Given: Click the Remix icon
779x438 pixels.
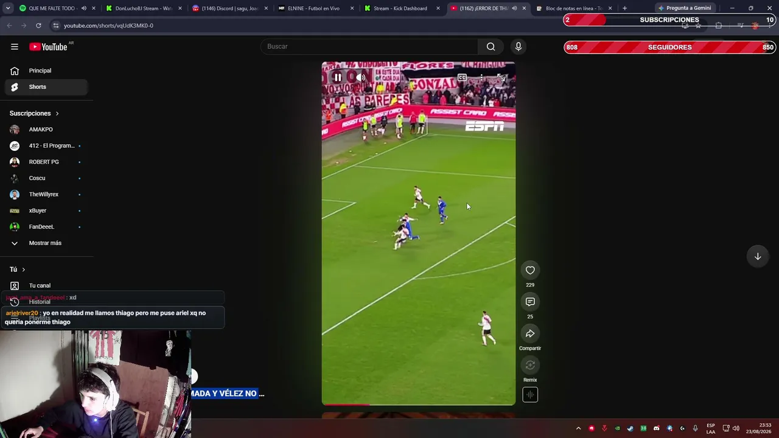Looking at the screenshot, I should [x=530, y=365].
